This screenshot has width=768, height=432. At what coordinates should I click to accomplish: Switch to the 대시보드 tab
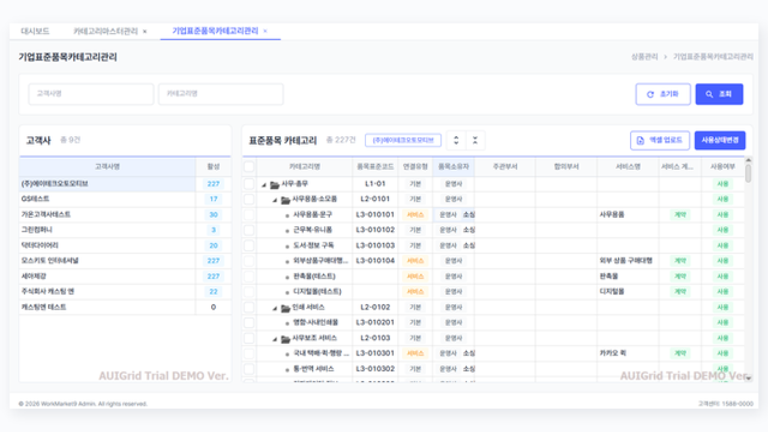click(35, 31)
